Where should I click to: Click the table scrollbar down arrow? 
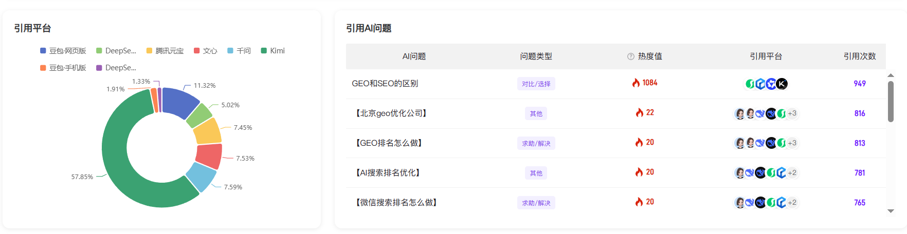[x=891, y=211]
